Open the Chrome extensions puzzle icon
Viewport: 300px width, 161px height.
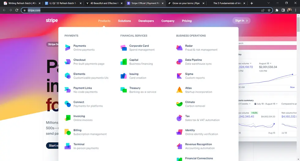(277, 10)
